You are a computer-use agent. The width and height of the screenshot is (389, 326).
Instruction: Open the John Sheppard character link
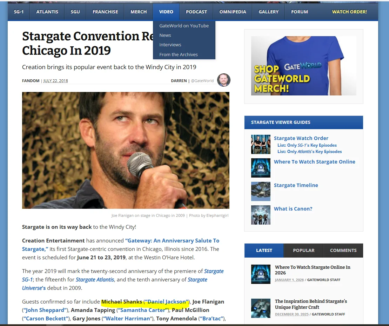point(45,310)
